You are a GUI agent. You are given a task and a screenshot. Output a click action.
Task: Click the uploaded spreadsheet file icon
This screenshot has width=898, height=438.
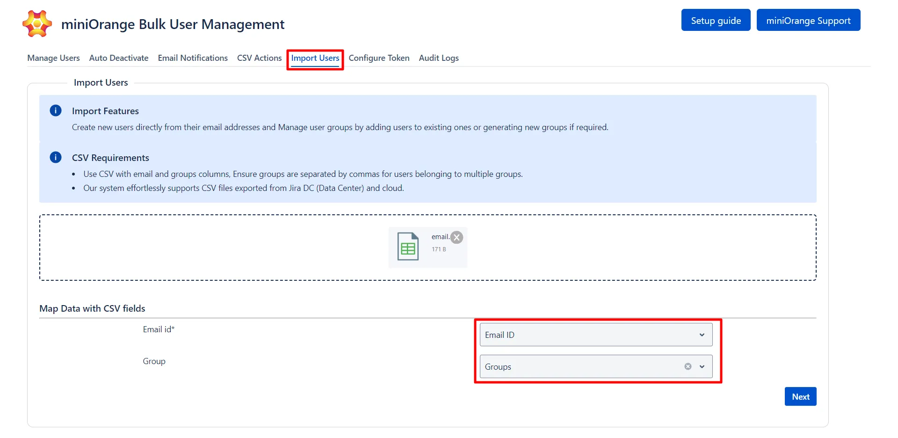click(x=408, y=246)
